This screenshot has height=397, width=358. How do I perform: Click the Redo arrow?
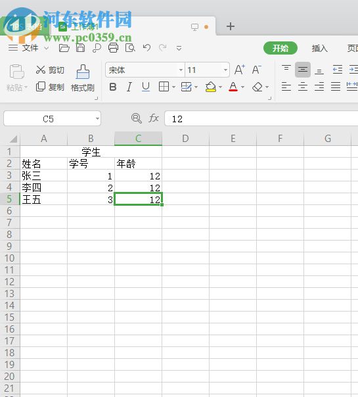click(x=163, y=47)
